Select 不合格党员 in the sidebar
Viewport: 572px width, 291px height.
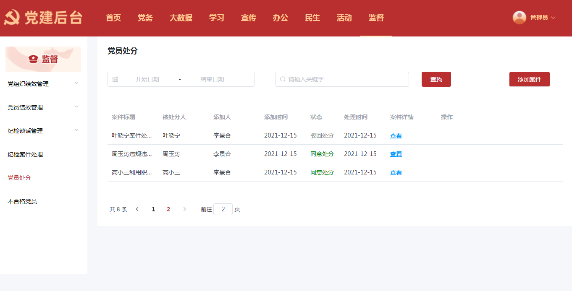(x=22, y=201)
